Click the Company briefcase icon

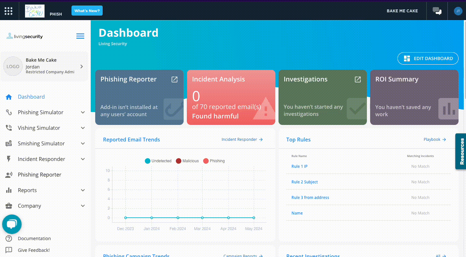pos(9,206)
